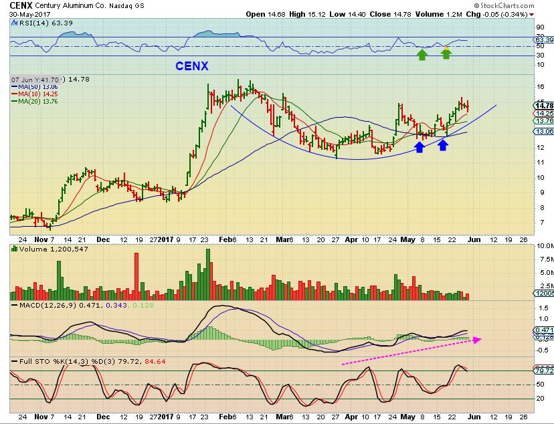
Task: Click the 07 Jun Y:41.70 crosshair readout
Action: click(35, 80)
